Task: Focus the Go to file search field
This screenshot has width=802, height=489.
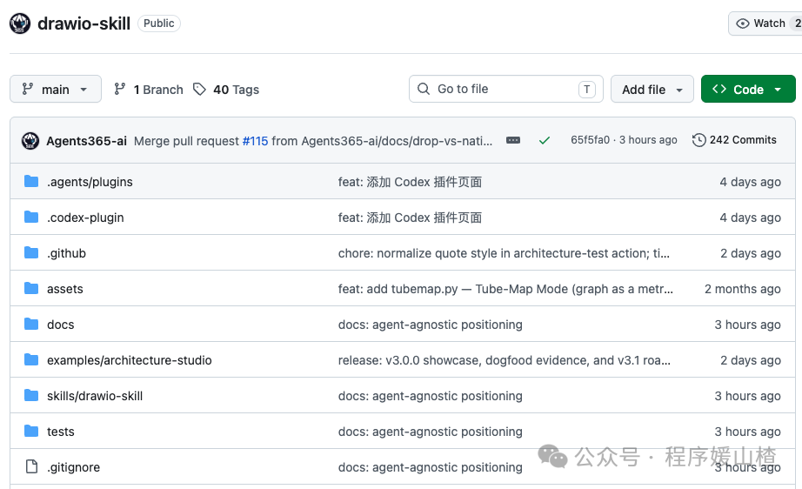Action: pos(506,89)
